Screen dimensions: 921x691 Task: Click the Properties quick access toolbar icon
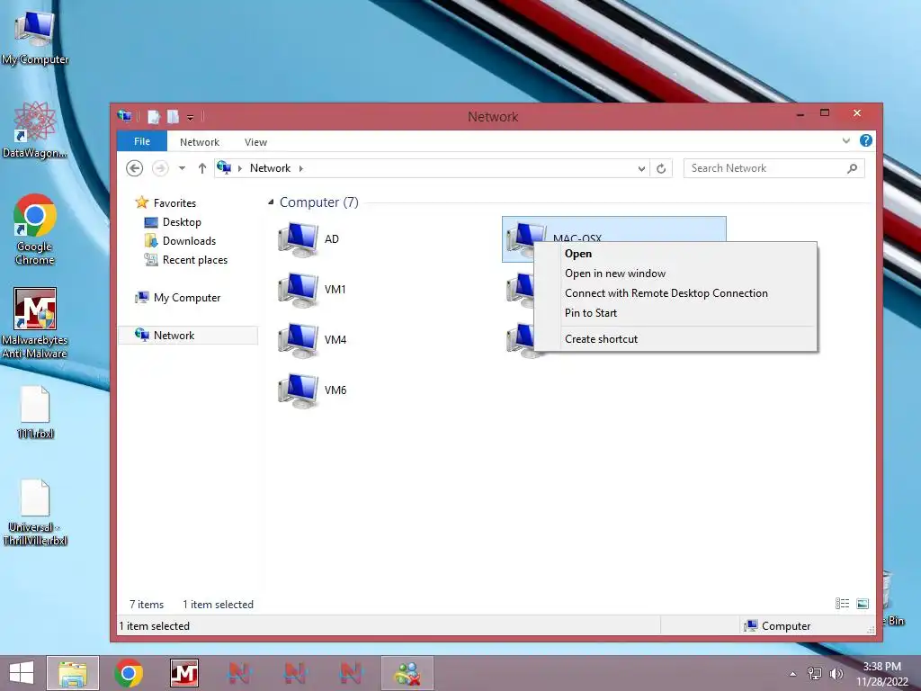click(x=153, y=117)
